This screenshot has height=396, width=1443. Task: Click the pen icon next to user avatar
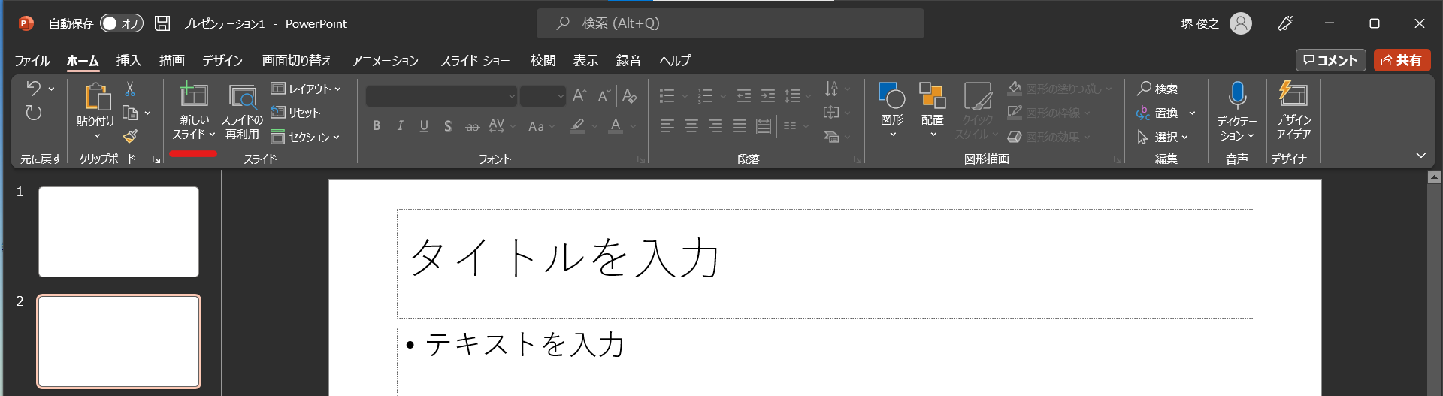pyautogui.click(x=1285, y=23)
